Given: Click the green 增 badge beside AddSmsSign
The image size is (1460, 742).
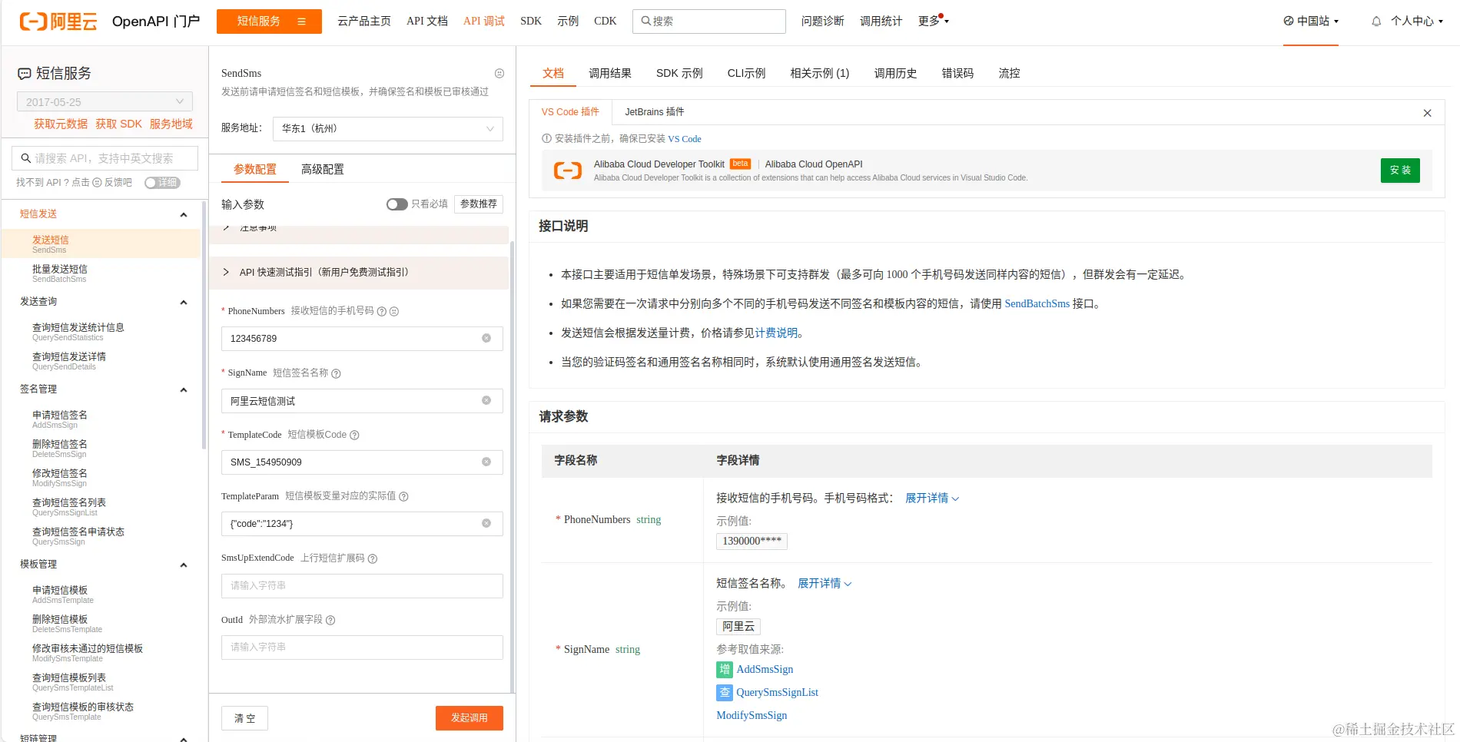Looking at the screenshot, I should [x=725, y=670].
